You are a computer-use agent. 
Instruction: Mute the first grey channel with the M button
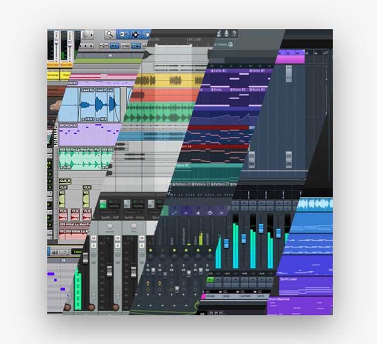[x=94, y=238]
